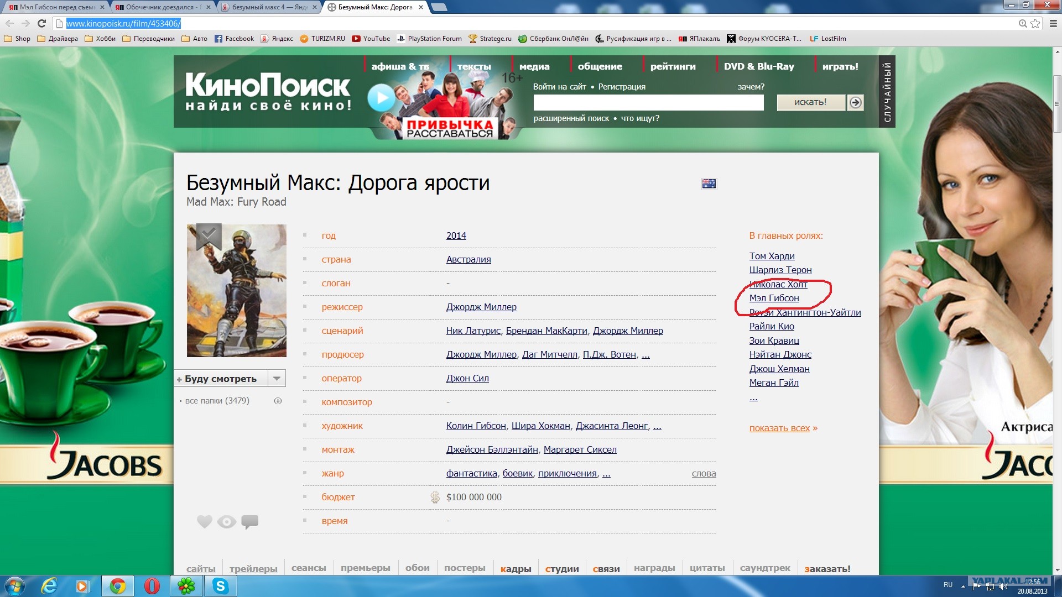1062x597 pixels.
Task: Reload page with refresh icon
Action: 41,23
